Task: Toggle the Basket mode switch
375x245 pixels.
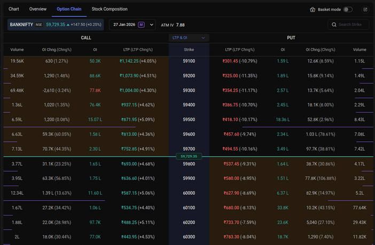Action: [x=348, y=10]
